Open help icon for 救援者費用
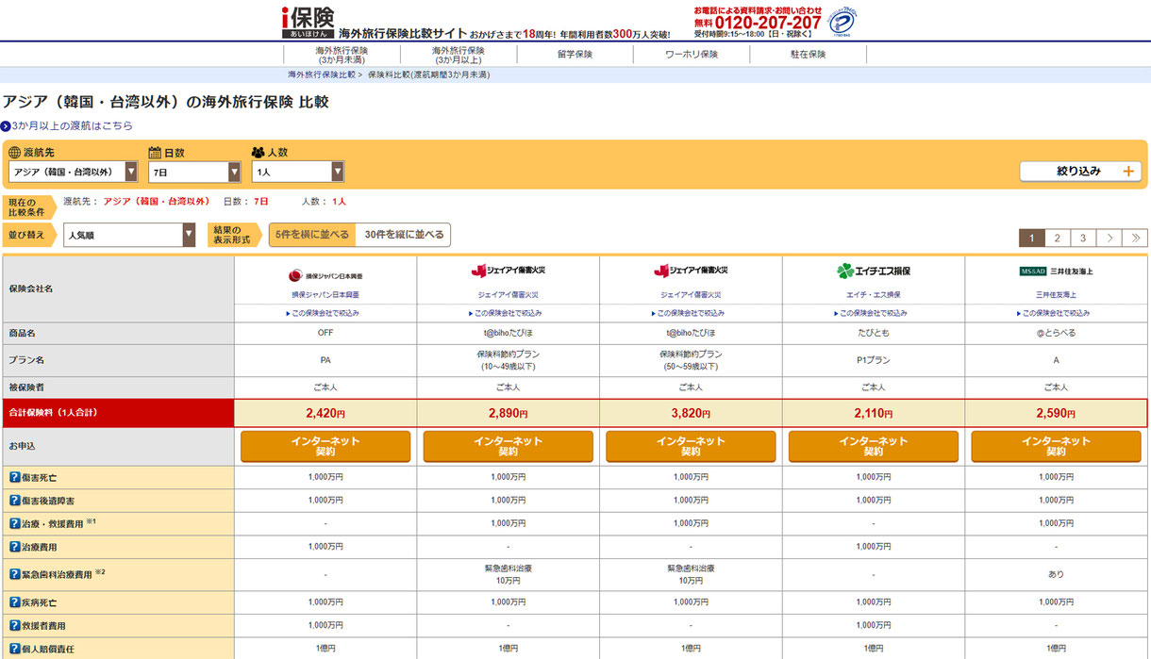This screenshot has width=1151, height=659. pos(14,625)
